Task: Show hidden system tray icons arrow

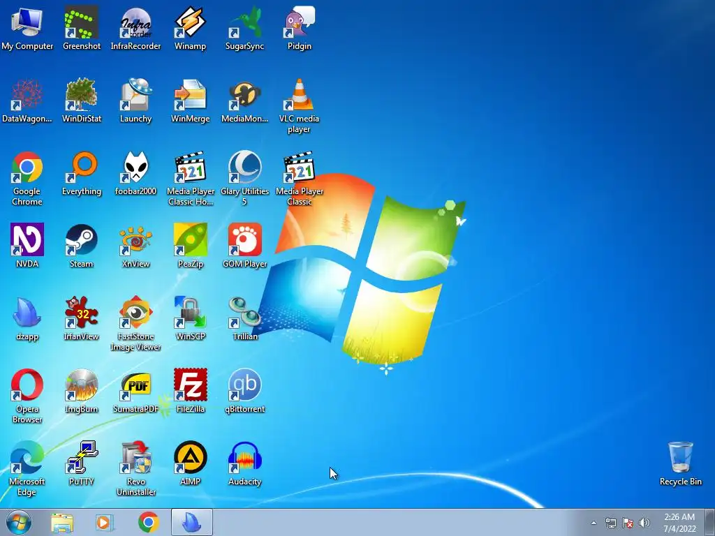Action: [x=594, y=523]
